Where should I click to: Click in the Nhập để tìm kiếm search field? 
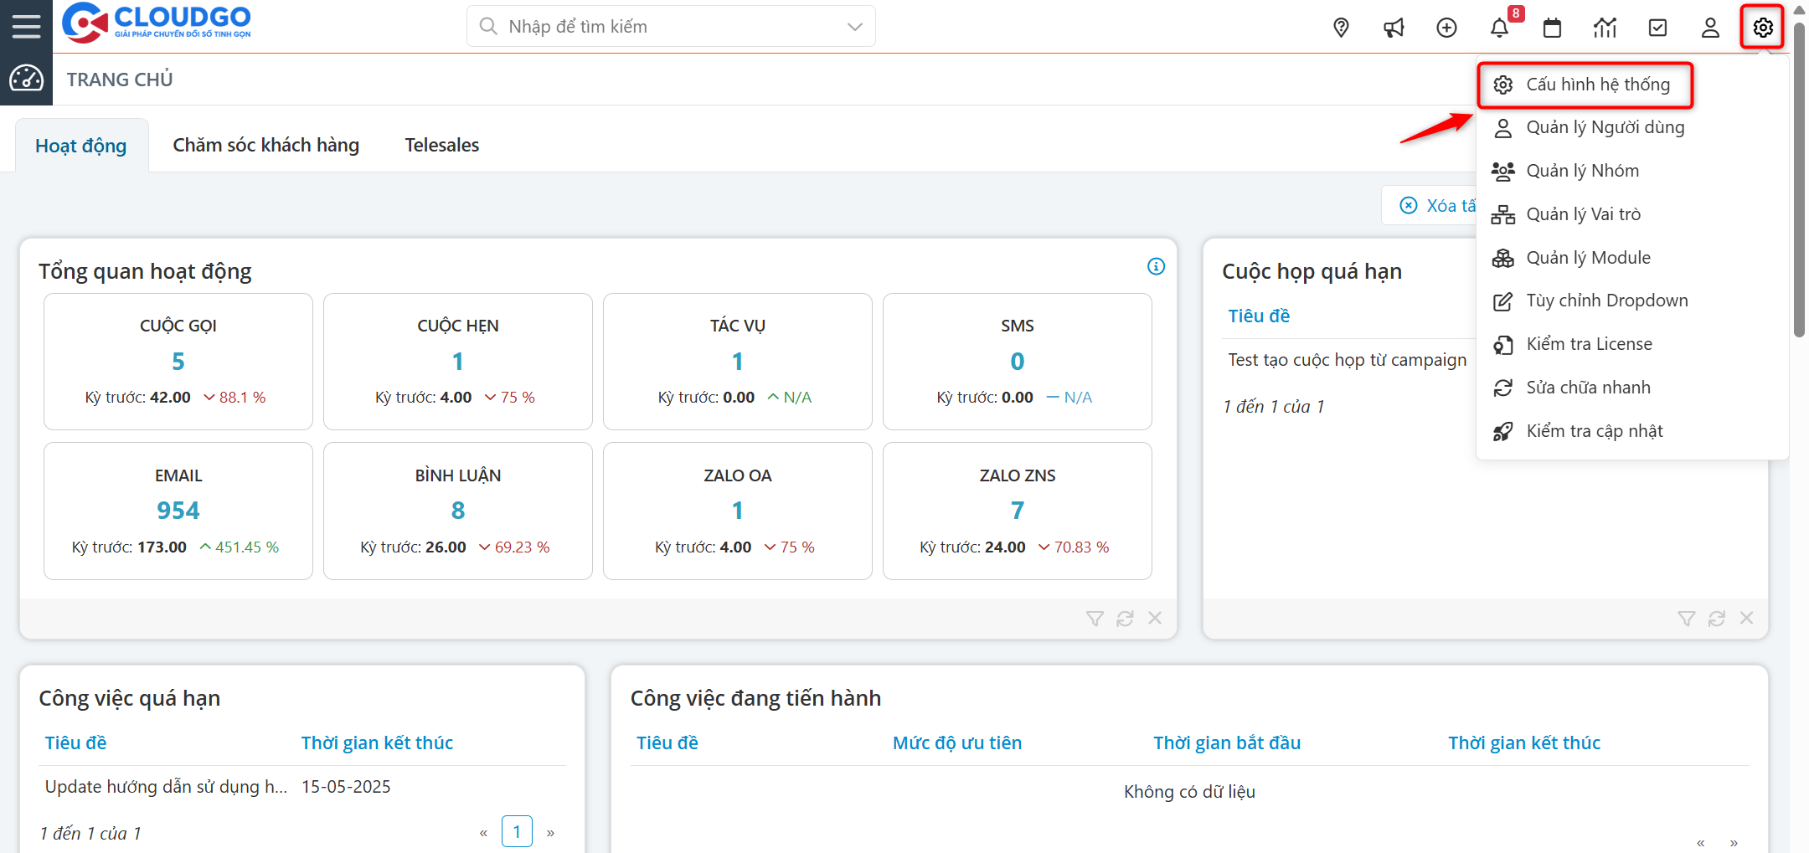662,27
